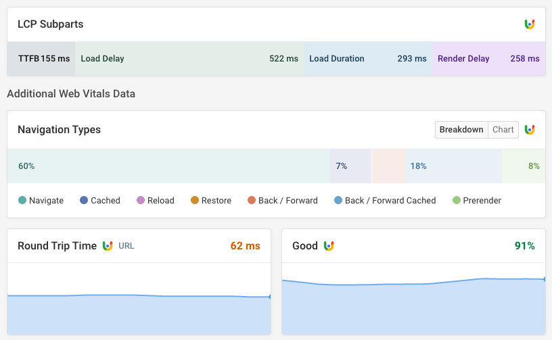Select the Load Delay 522 ms segment
The width and height of the screenshot is (552, 340).
[189, 59]
